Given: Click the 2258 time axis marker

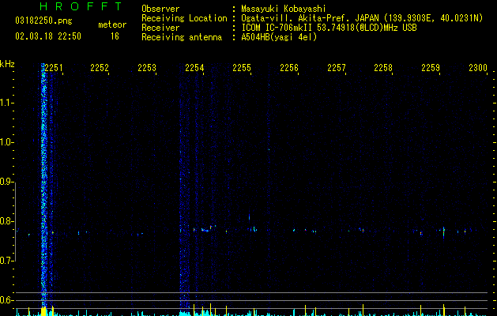Looking at the screenshot, I should pos(383,68).
